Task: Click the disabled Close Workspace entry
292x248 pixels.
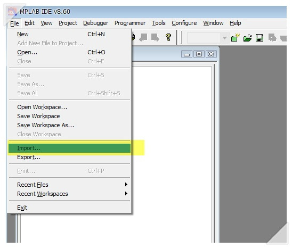Action: coord(69,134)
